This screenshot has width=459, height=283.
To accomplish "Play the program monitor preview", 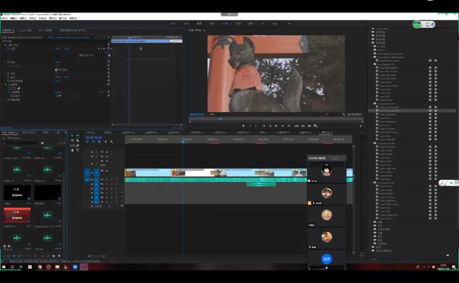I will [x=276, y=126].
